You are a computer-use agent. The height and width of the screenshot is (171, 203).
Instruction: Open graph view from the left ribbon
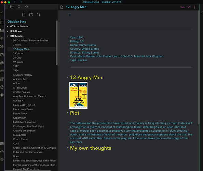[x=2, y=47]
